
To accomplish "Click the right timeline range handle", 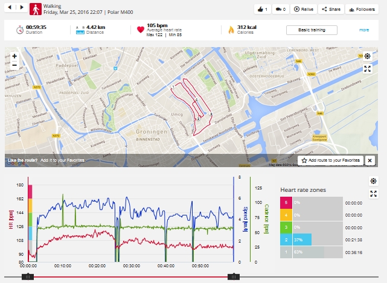I will [x=233, y=276].
